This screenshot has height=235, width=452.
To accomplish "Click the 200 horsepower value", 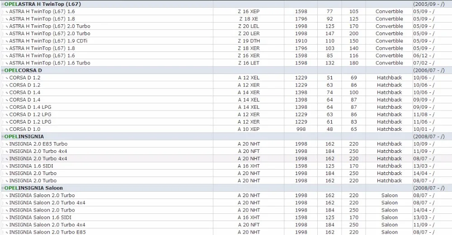I will (354, 34).
